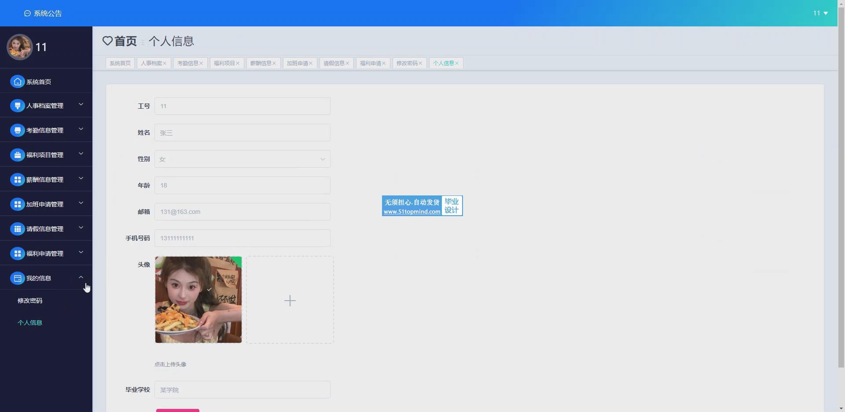Close the 修改密码 tab
845x412 pixels.
coord(420,63)
